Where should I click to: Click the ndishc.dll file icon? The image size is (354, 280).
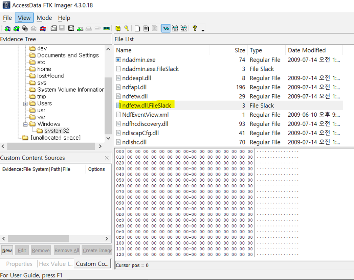[x=118, y=142]
